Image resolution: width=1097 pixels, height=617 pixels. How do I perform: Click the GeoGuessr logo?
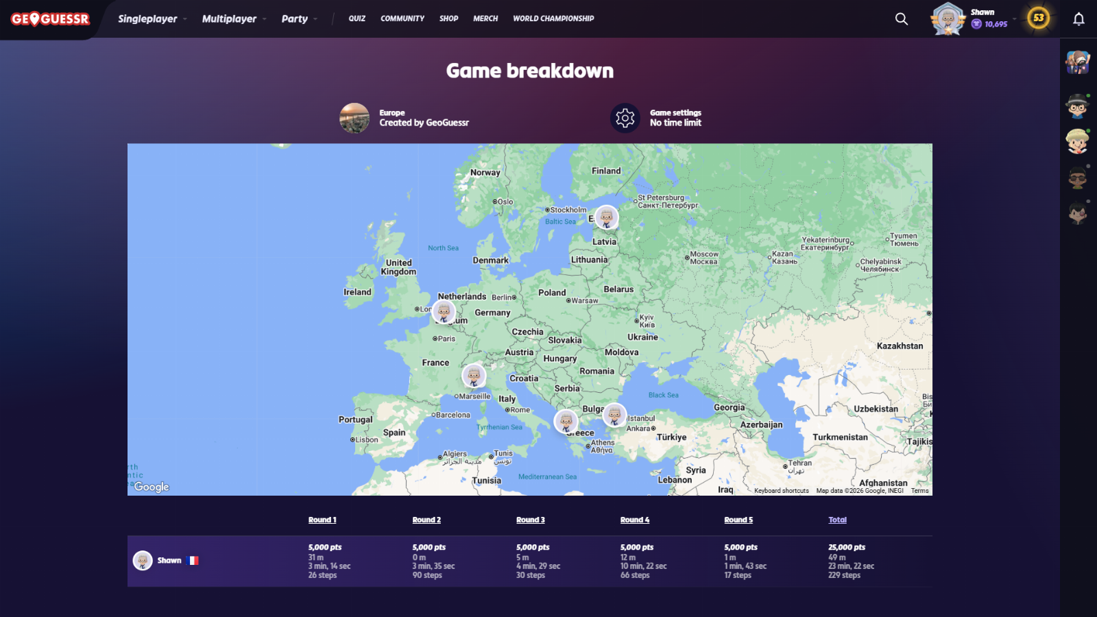click(50, 19)
